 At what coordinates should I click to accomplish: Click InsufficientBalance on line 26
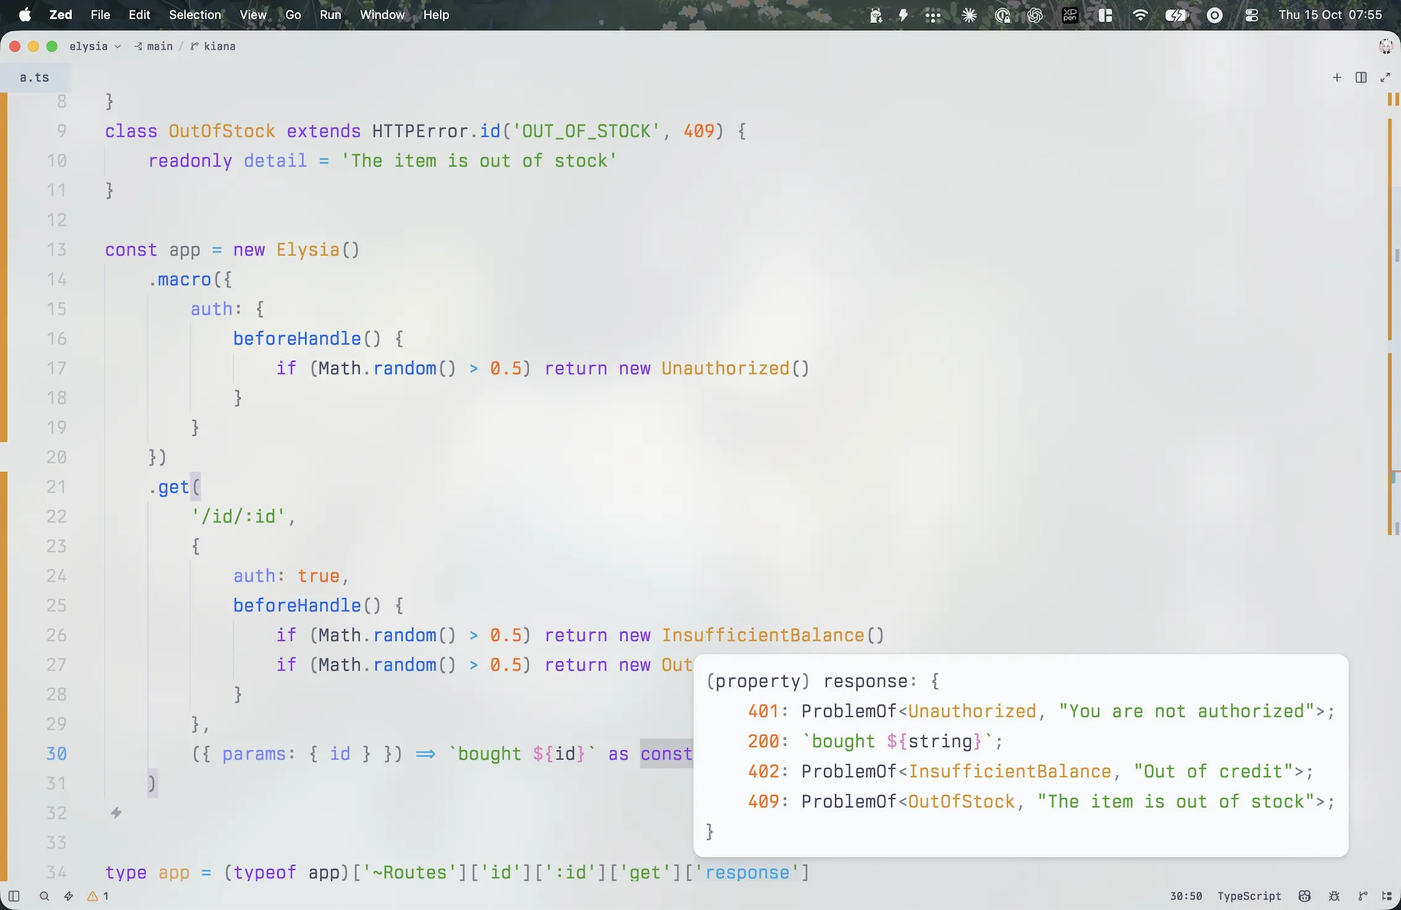point(763,635)
